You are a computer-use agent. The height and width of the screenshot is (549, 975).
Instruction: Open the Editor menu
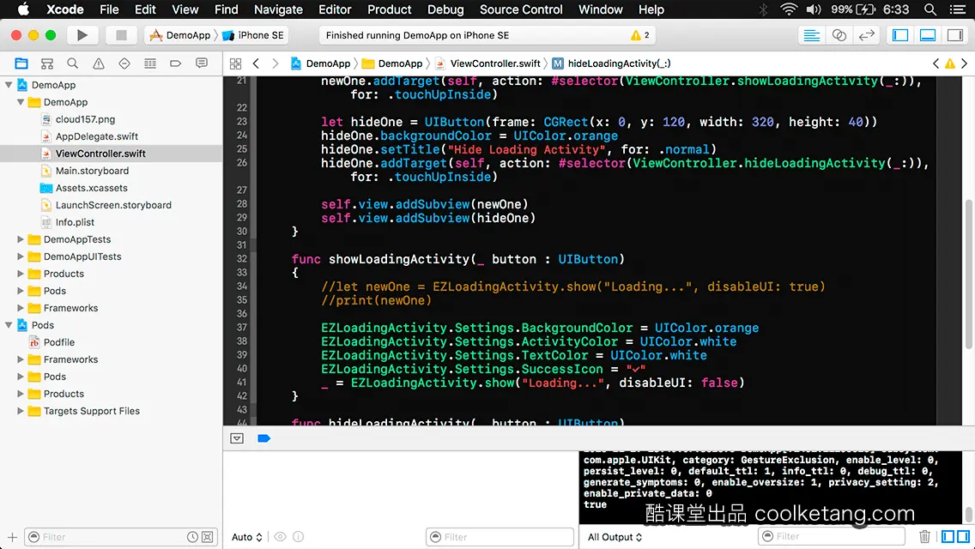[335, 9]
